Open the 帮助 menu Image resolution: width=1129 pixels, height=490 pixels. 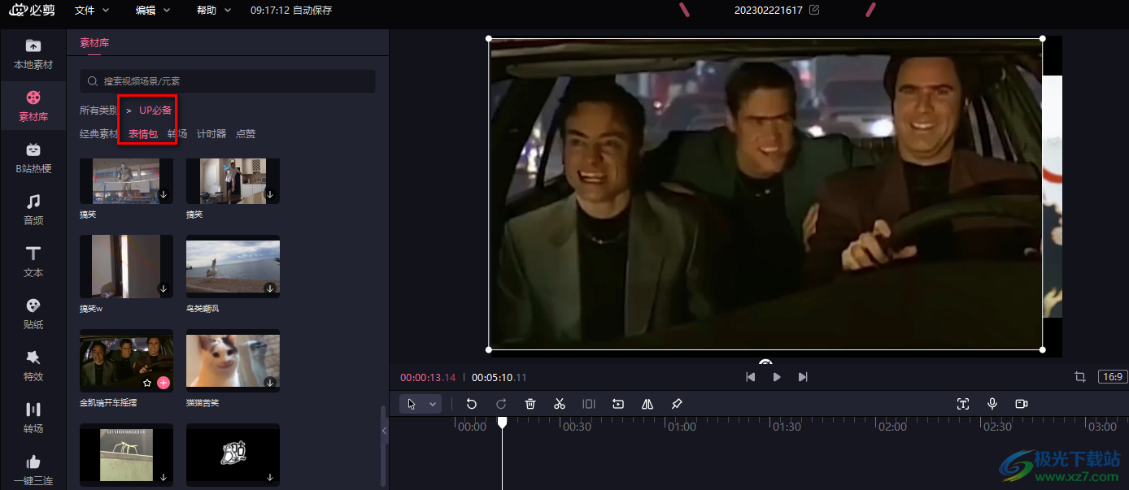tap(213, 11)
